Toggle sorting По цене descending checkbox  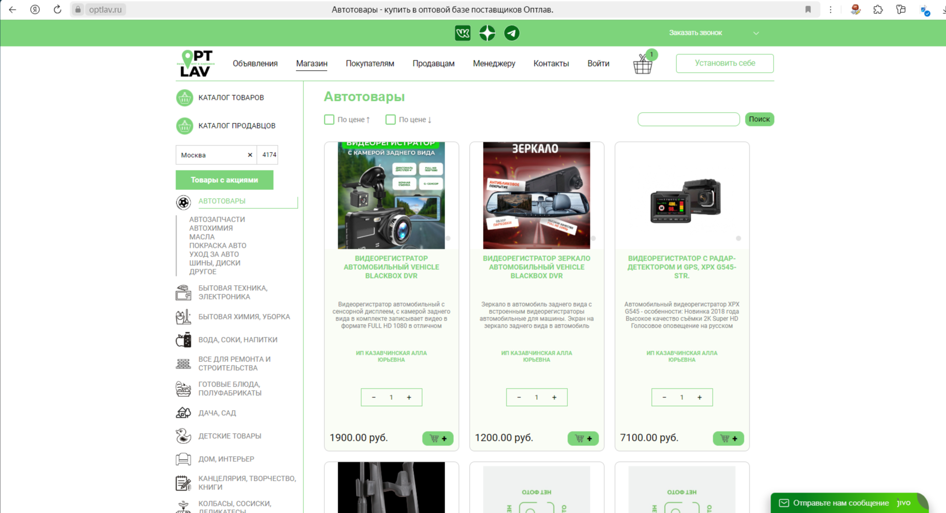[x=390, y=119]
